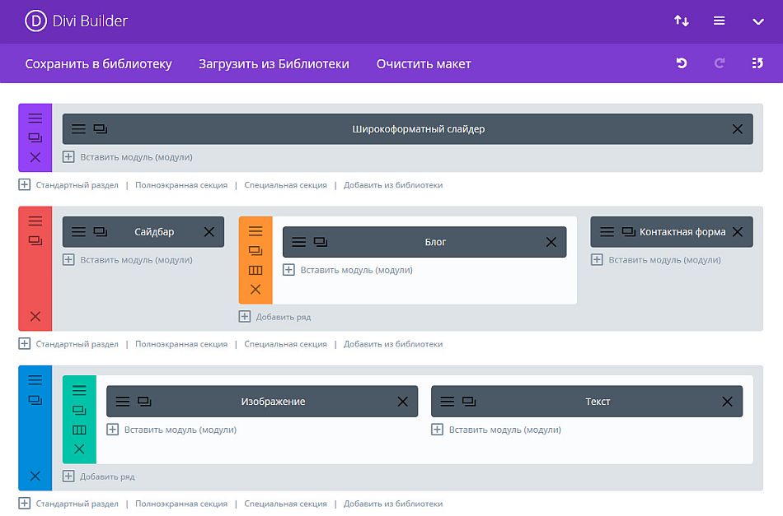Delete the orange row
The height and width of the screenshot is (516, 783).
click(255, 290)
